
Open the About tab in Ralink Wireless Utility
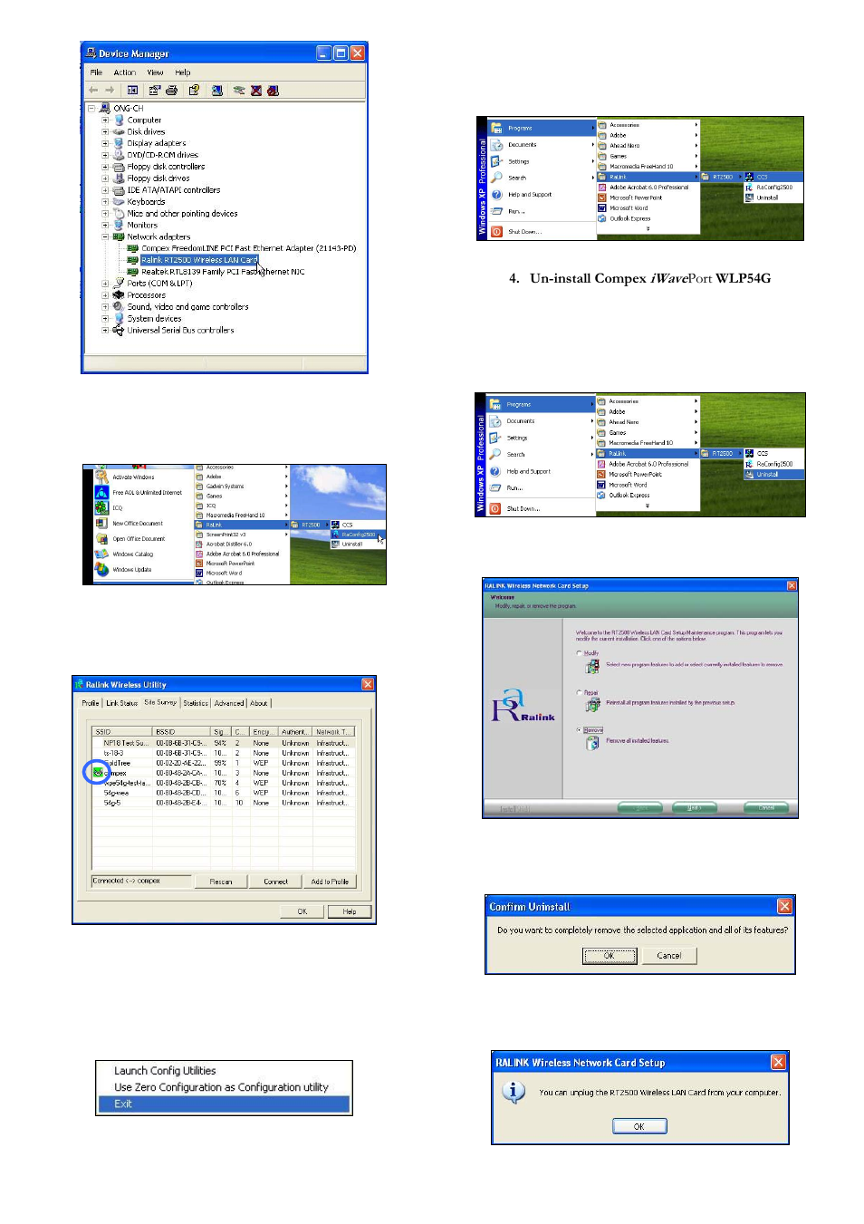coord(259,703)
